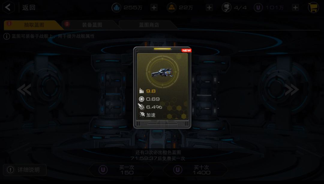Screen dimensions: 324x184
Task: Show next blueprint with right double arrow
Action: tap(292, 90)
